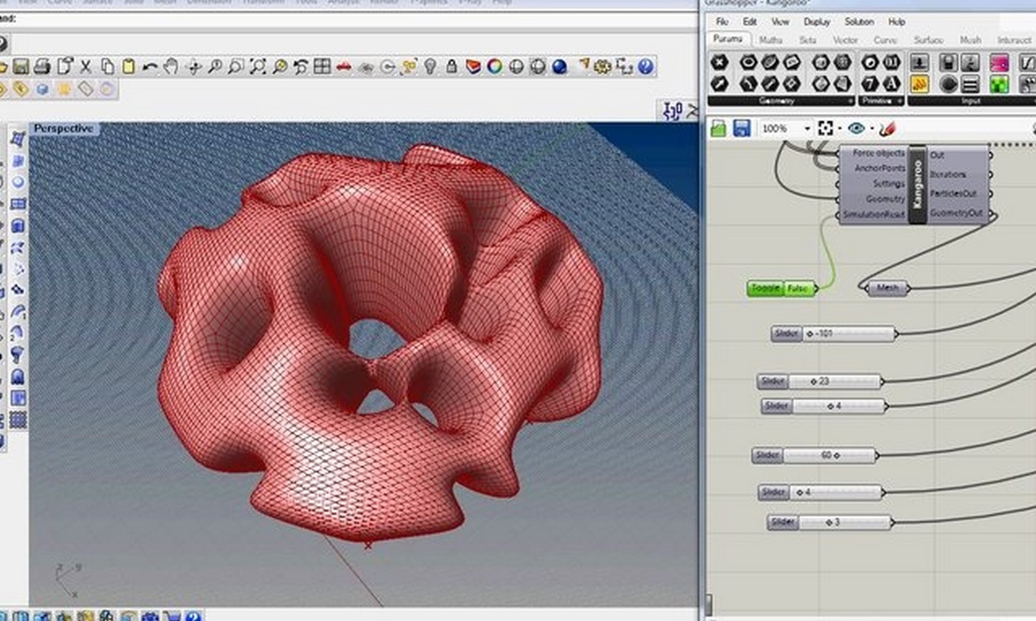Click the scissors Cut icon in Rhino
1036x621 pixels.
coord(86,66)
